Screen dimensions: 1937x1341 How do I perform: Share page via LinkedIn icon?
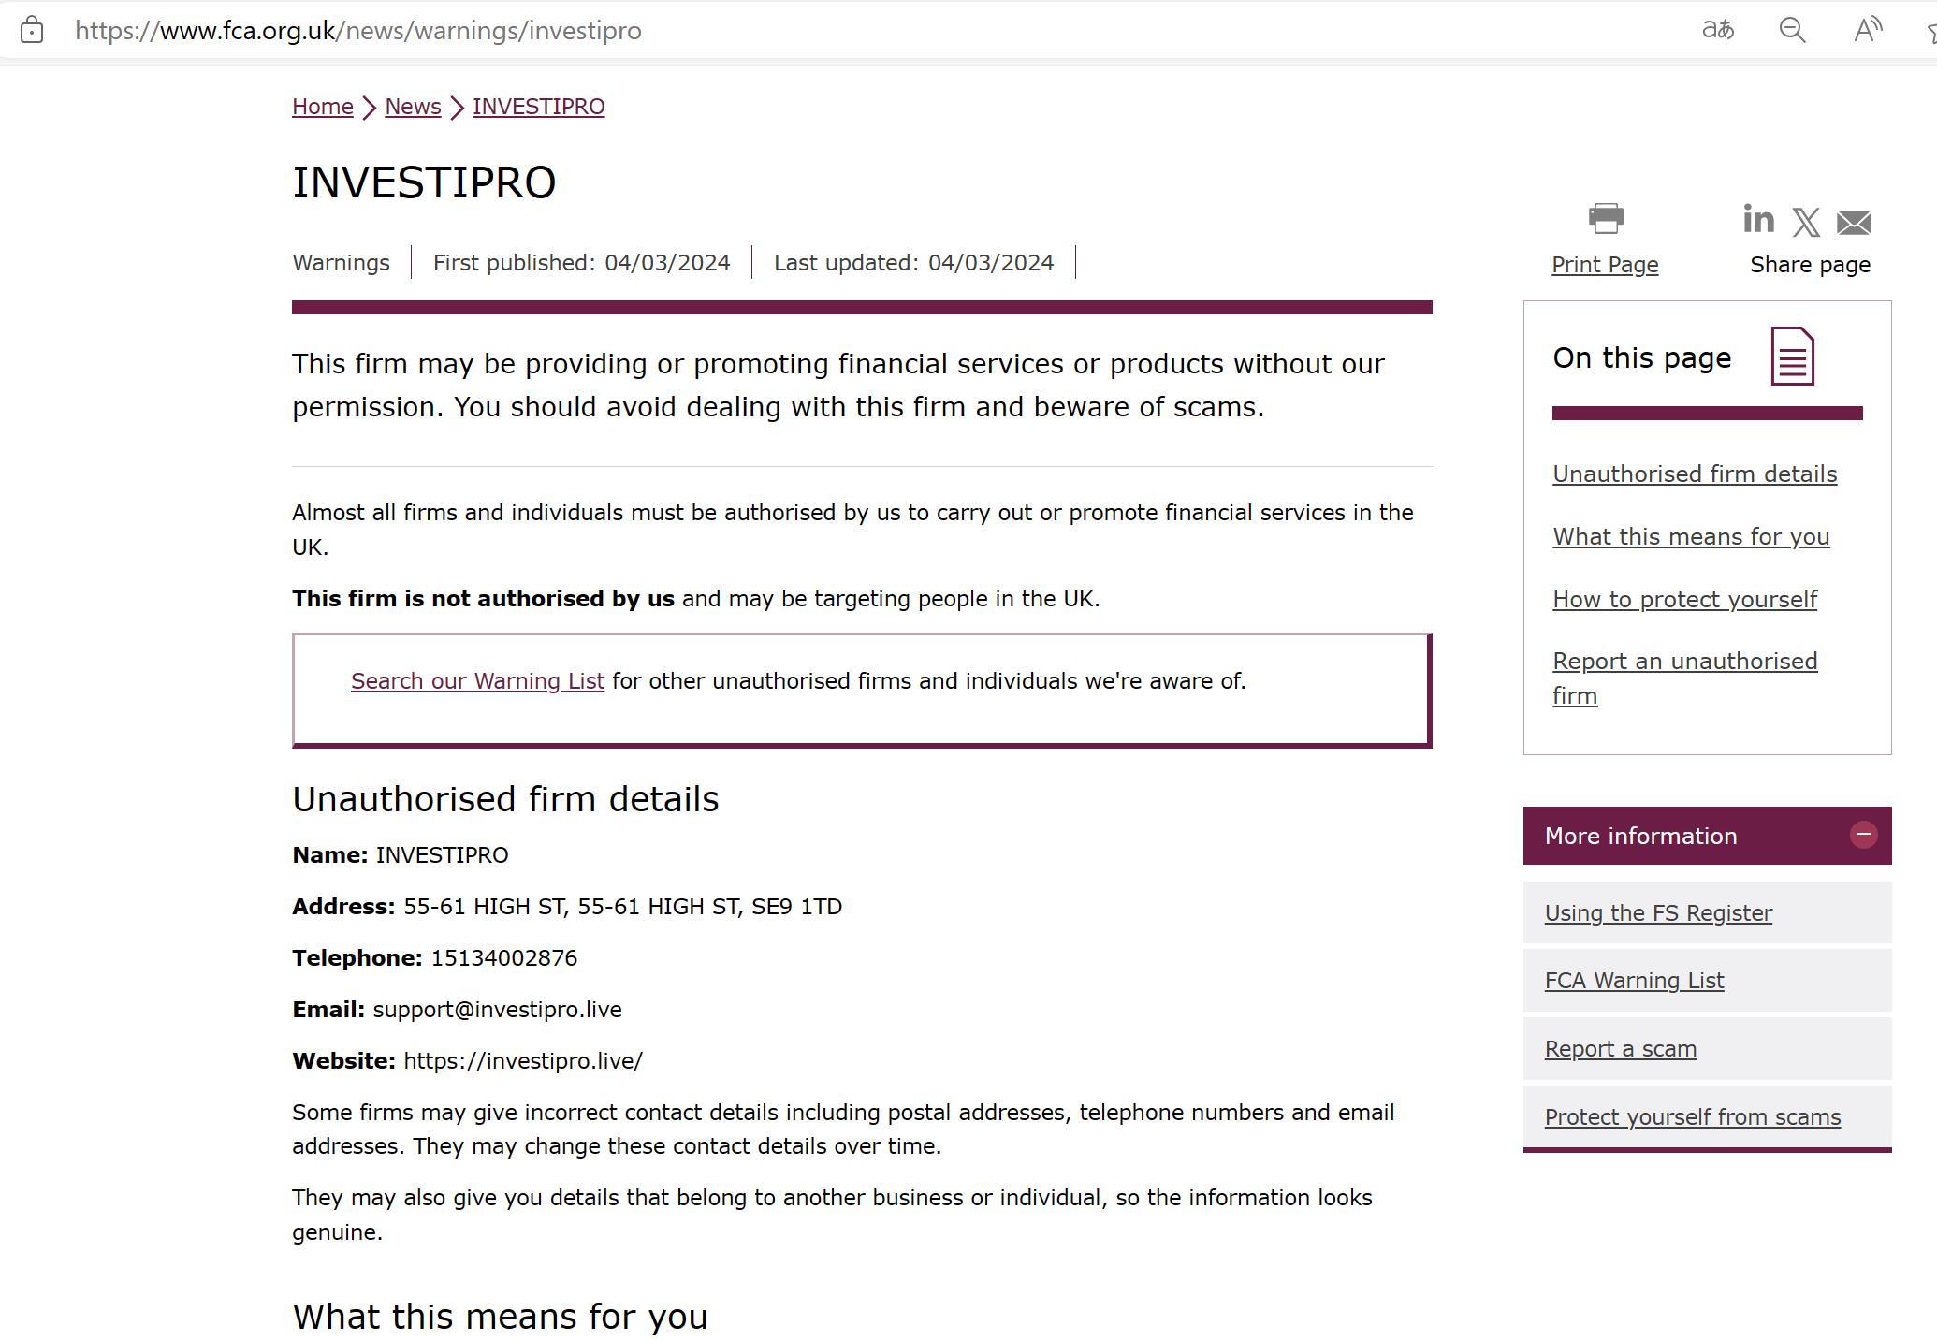coord(1758,220)
